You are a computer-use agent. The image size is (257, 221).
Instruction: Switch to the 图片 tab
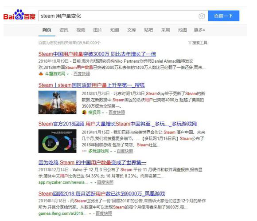pyautogui.click(x=97, y=30)
